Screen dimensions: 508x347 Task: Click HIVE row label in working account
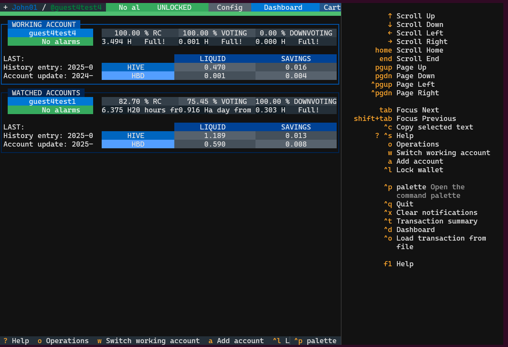point(138,67)
